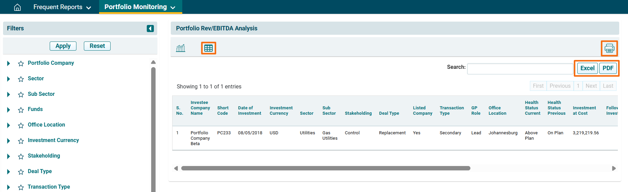Star the Portfolio Company filter
Screen dimensions: 628x192
(21, 63)
